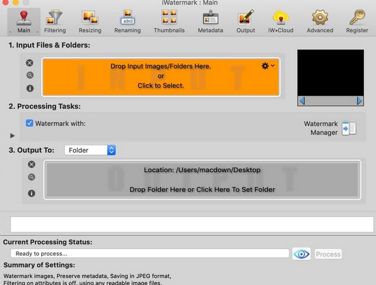Open the Filtering settings pane

click(x=55, y=22)
